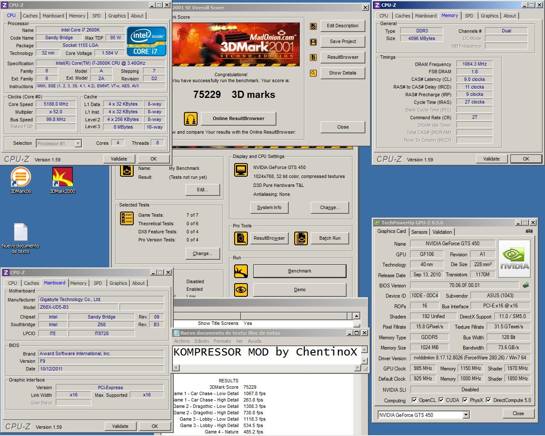Click the Core Speed 5188.0 MHz field
The image size is (545, 436).
[x=56, y=104]
